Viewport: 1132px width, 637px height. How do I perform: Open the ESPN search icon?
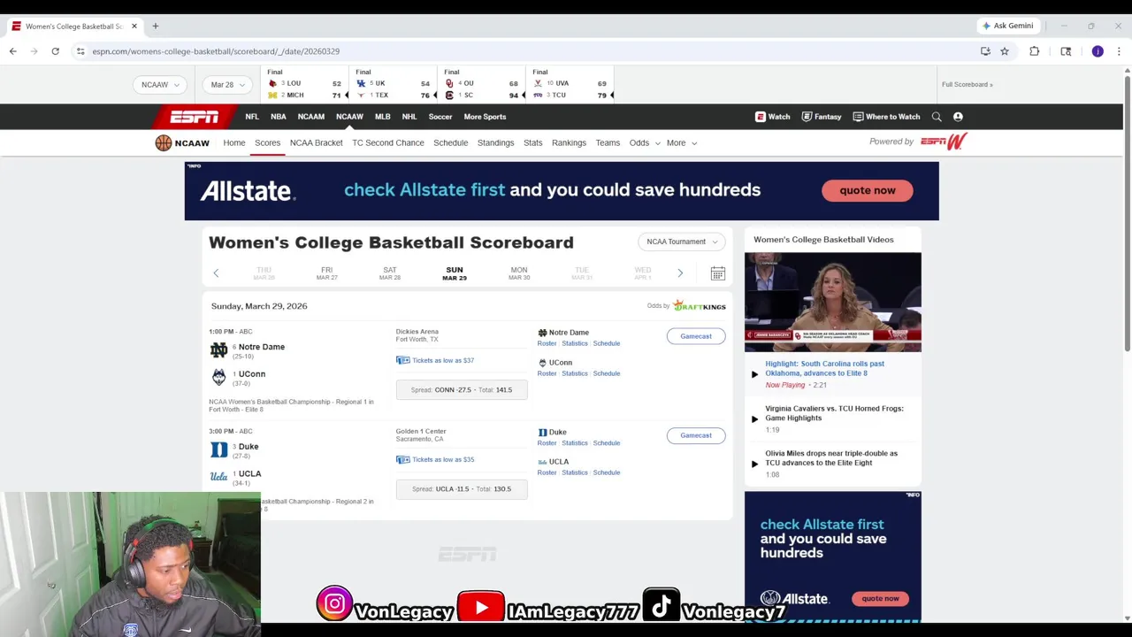click(x=937, y=117)
